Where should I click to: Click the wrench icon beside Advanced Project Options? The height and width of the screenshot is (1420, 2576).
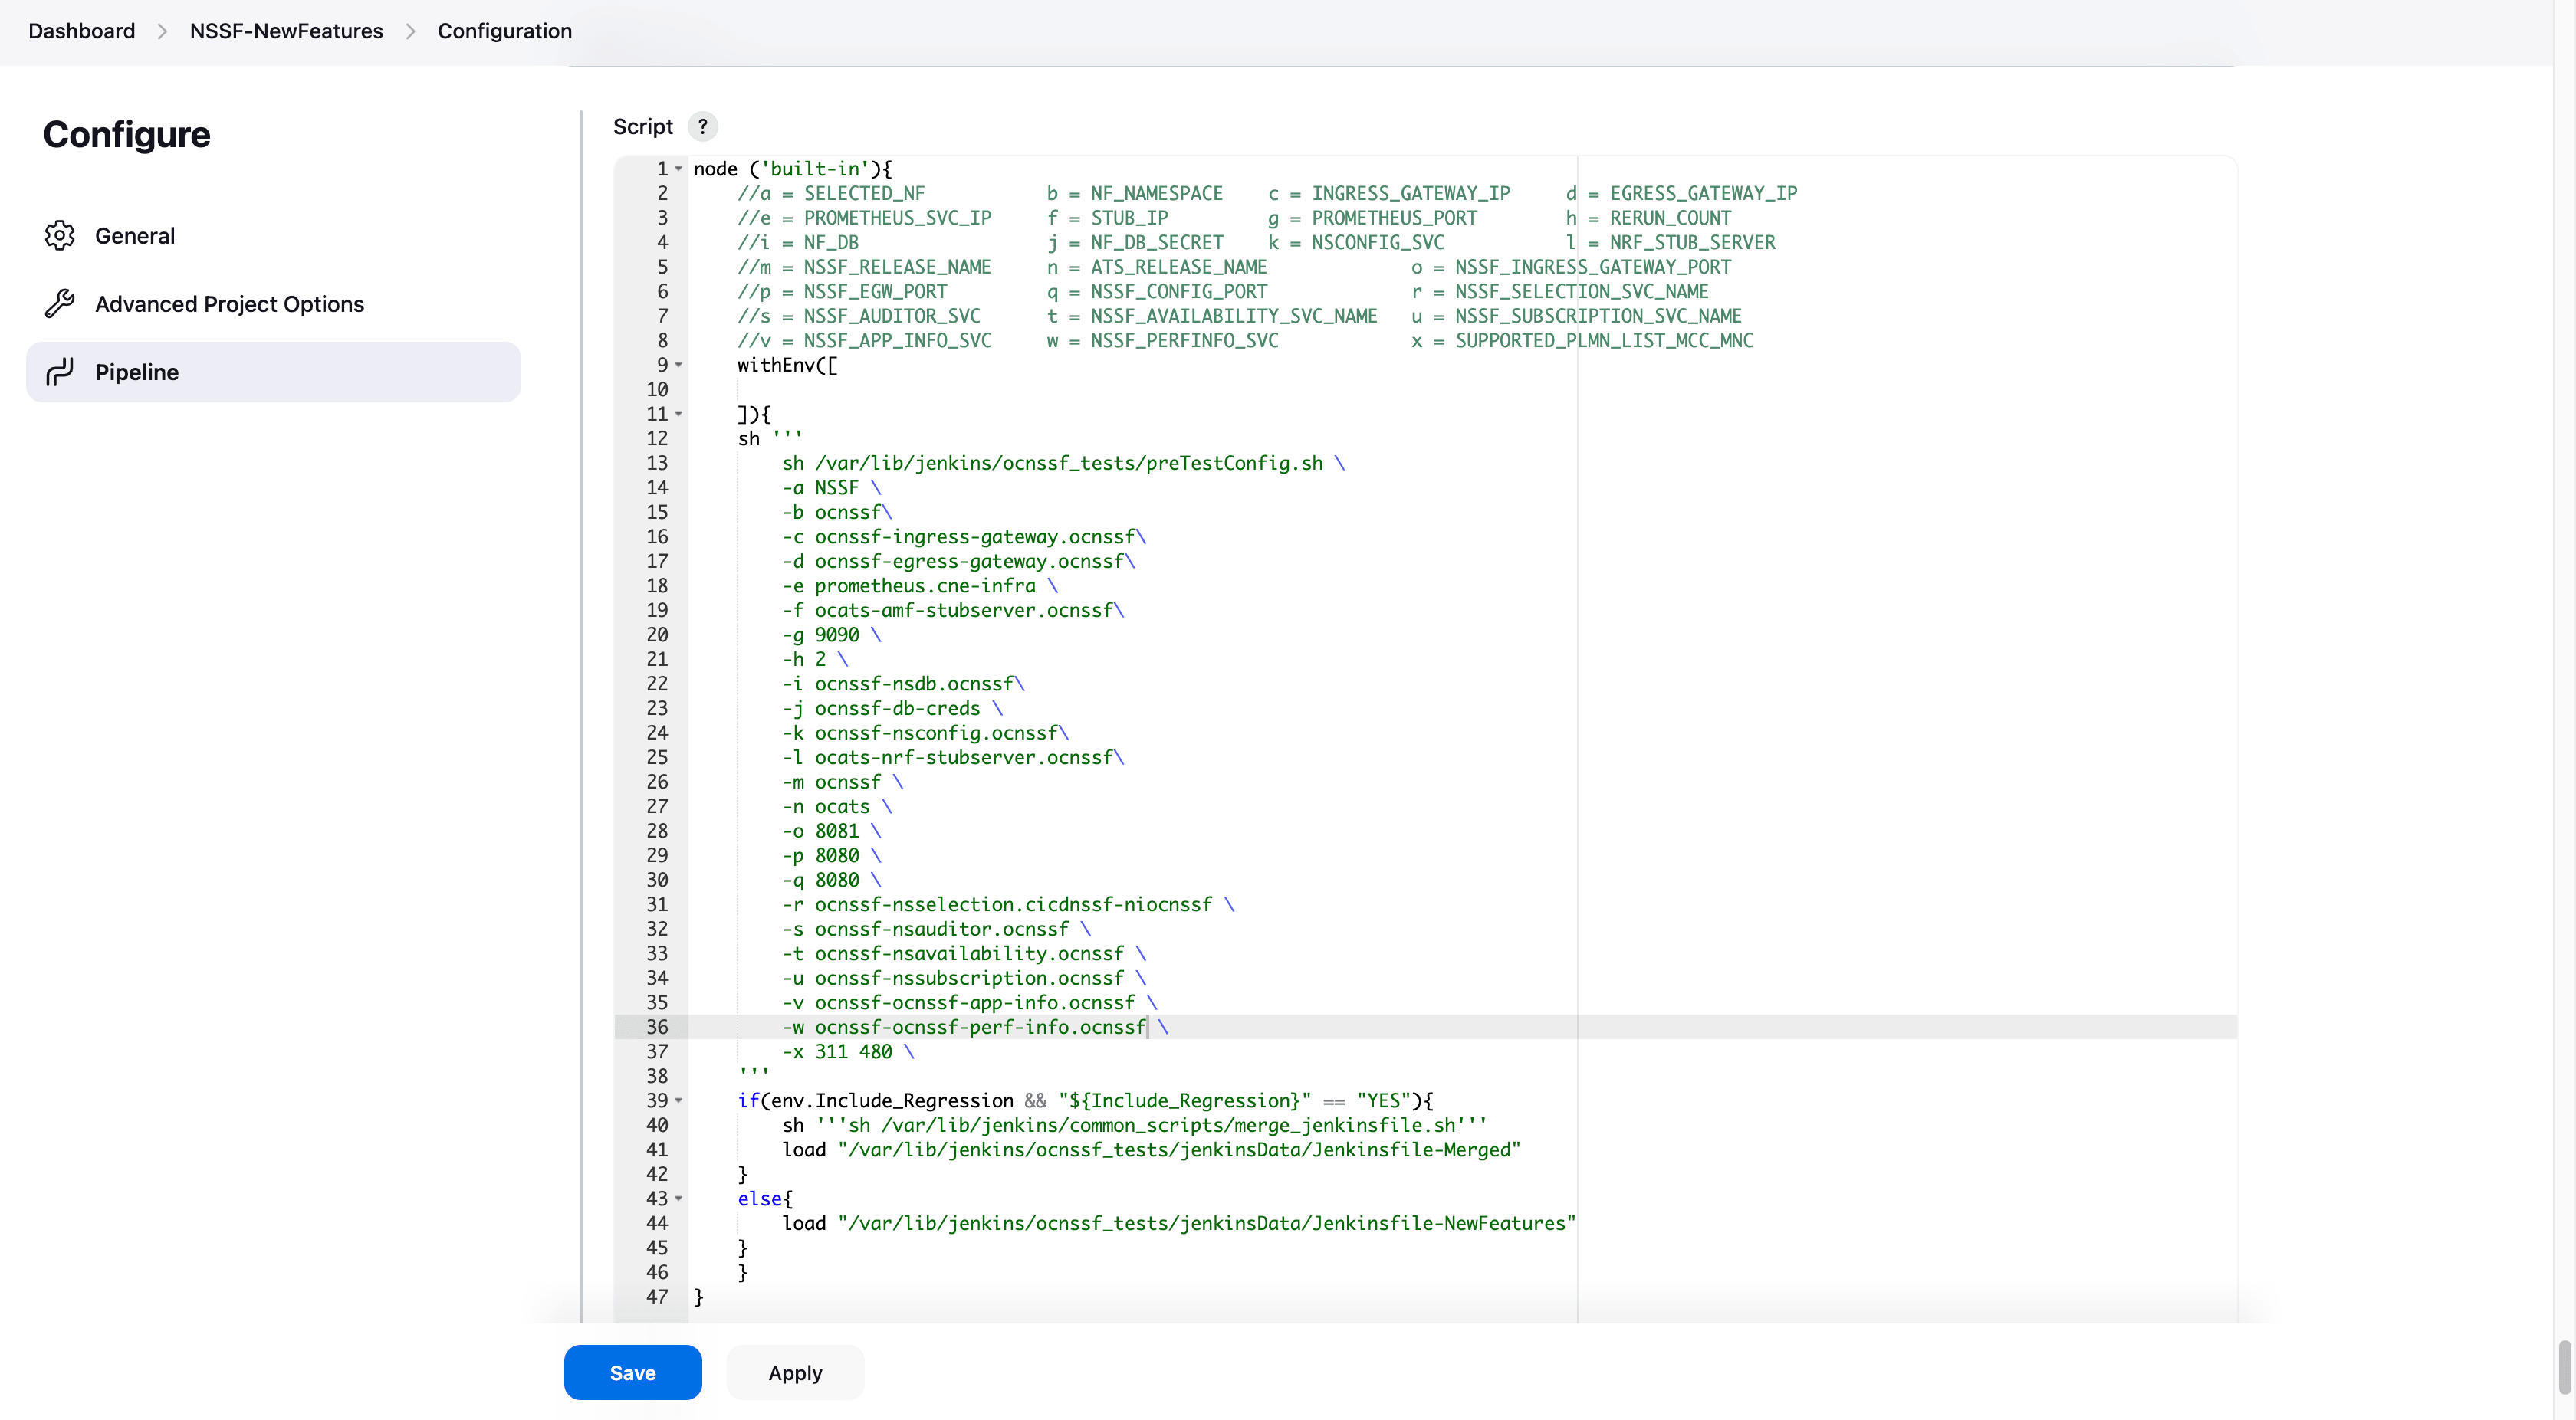[60, 303]
